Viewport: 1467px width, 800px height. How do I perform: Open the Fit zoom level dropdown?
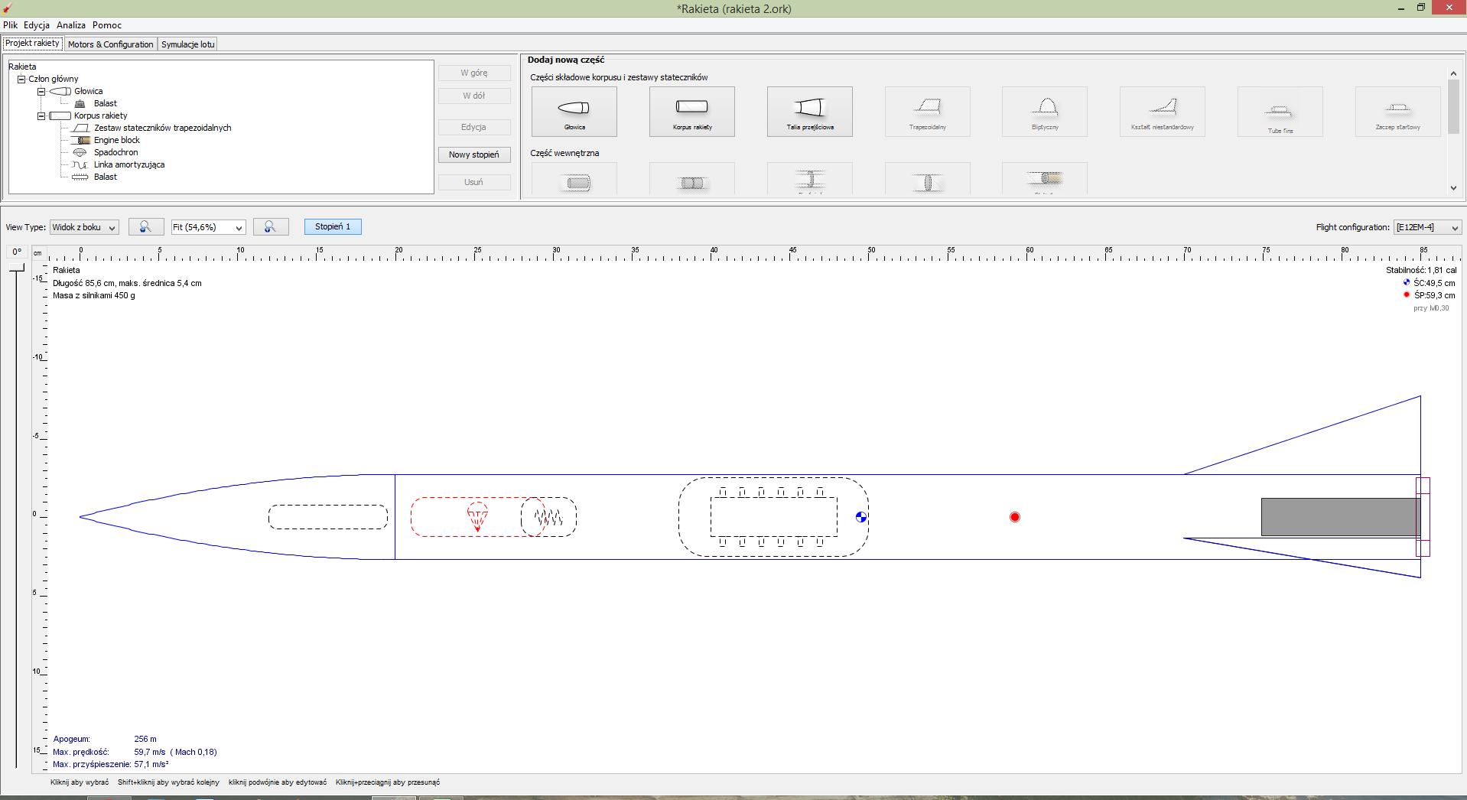(208, 227)
